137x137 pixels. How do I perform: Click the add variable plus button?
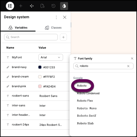point(63,37)
